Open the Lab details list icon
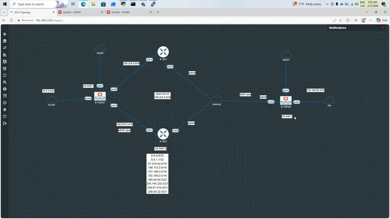This screenshot has height=219, width=390. (5, 96)
